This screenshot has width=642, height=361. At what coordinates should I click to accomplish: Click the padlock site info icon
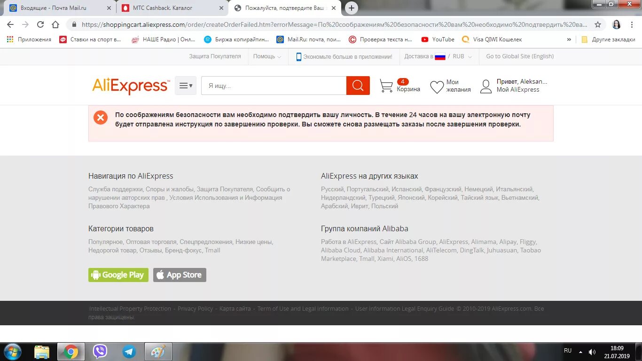pos(74,24)
